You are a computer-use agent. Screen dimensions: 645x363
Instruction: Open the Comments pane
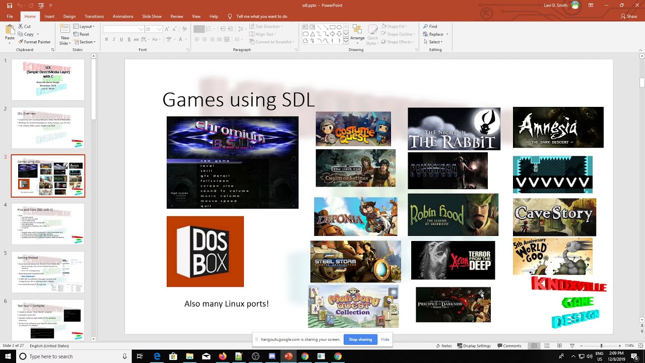(x=509, y=346)
